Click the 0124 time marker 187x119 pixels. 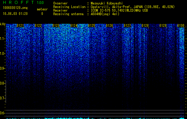74,26
